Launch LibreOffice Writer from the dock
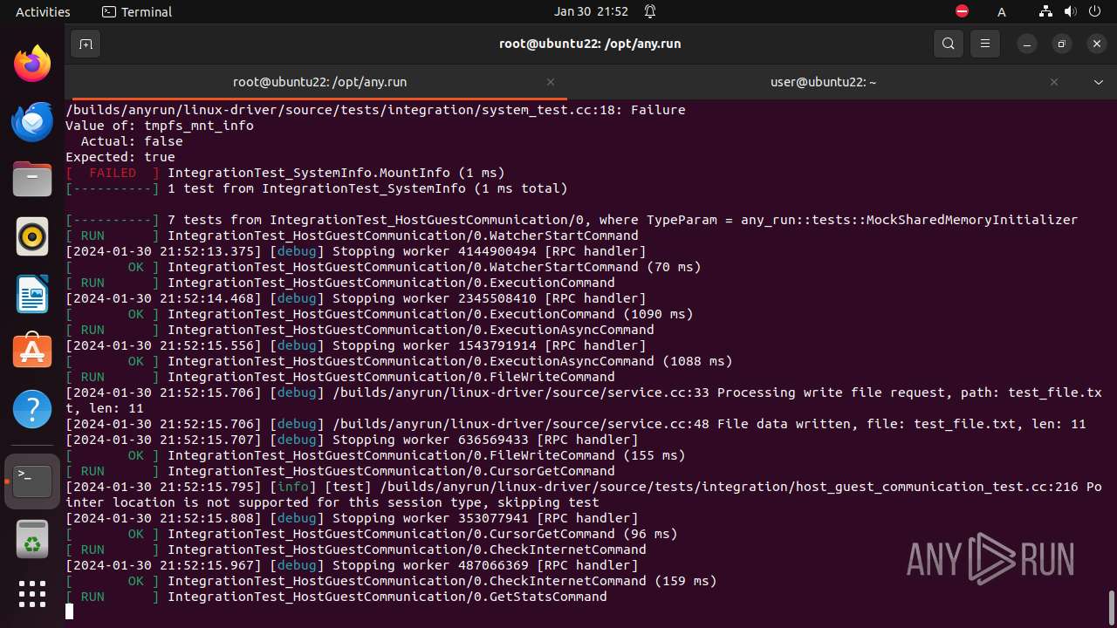The image size is (1117, 628). 32,294
